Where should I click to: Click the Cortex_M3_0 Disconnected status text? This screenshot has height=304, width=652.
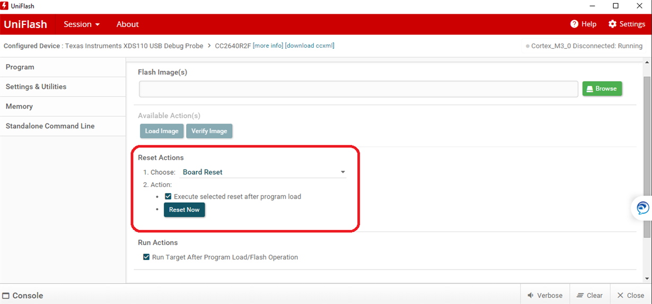tap(587, 46)
